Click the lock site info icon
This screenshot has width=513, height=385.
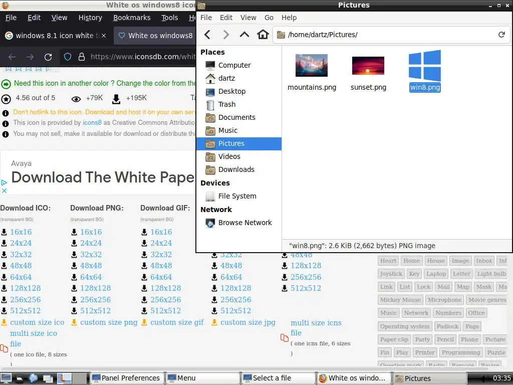(82, 57)
